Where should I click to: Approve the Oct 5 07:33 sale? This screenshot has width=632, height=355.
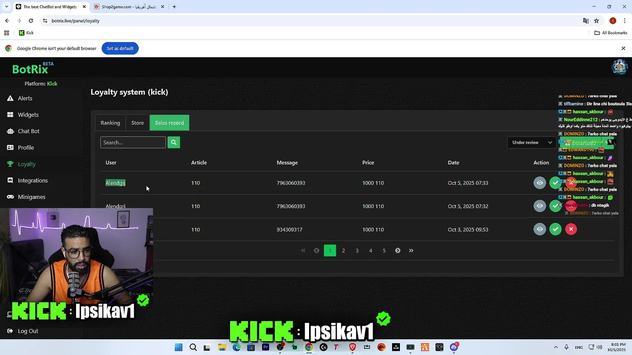click(555, 182)
